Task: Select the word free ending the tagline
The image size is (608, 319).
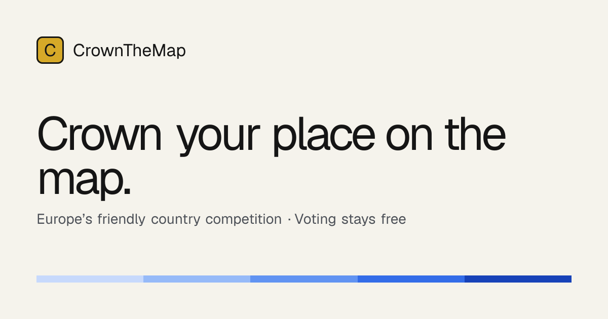Action: (x=394, y=219)
